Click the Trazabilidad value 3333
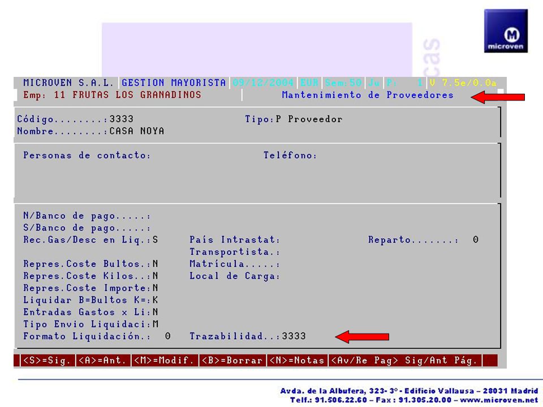 coord(294,336)
